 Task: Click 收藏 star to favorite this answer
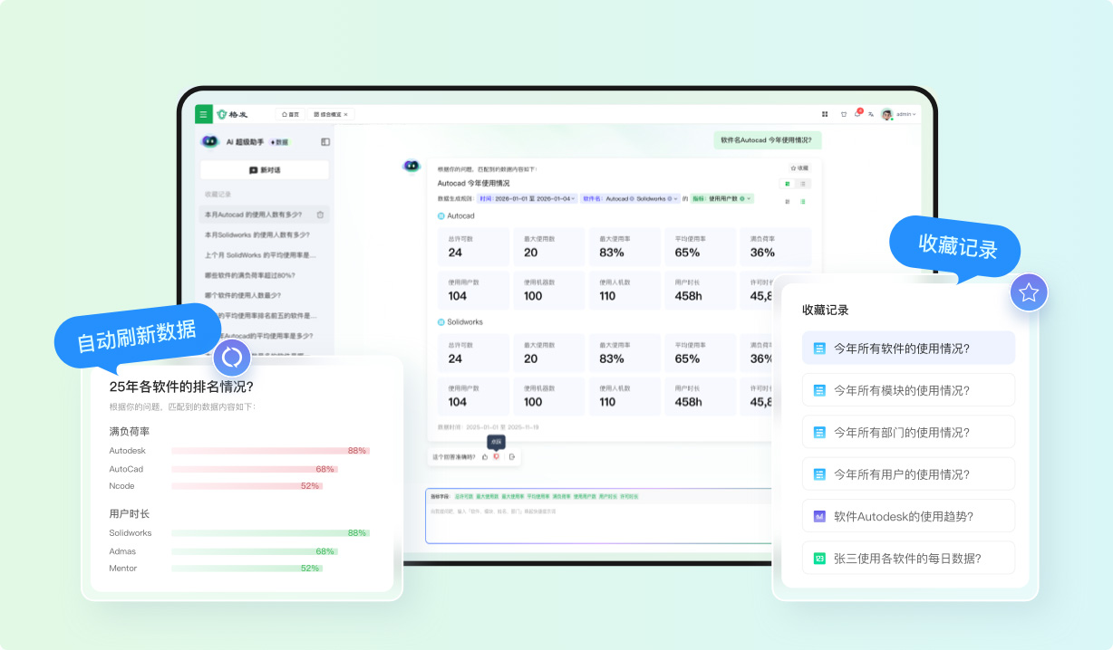(799, 167)
